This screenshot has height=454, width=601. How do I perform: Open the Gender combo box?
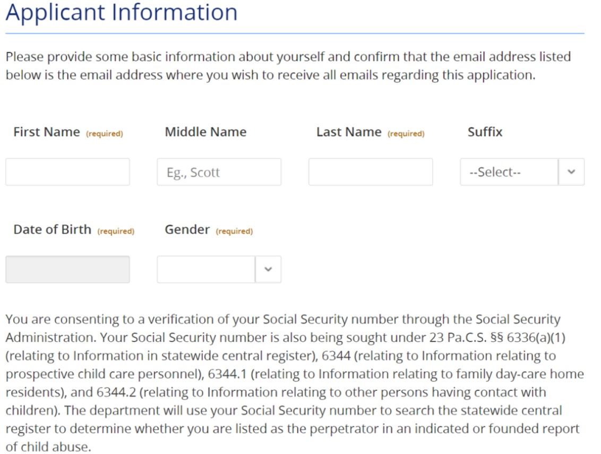point(206,270)
